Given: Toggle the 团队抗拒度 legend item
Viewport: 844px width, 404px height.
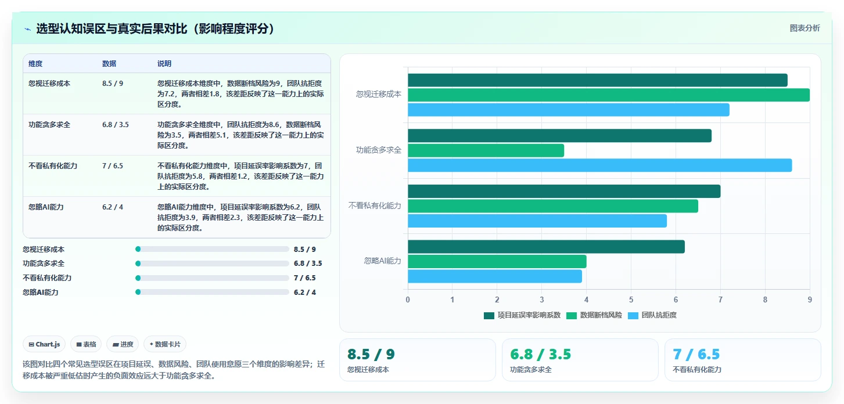Looking at the screenshot, I should 652,315.
